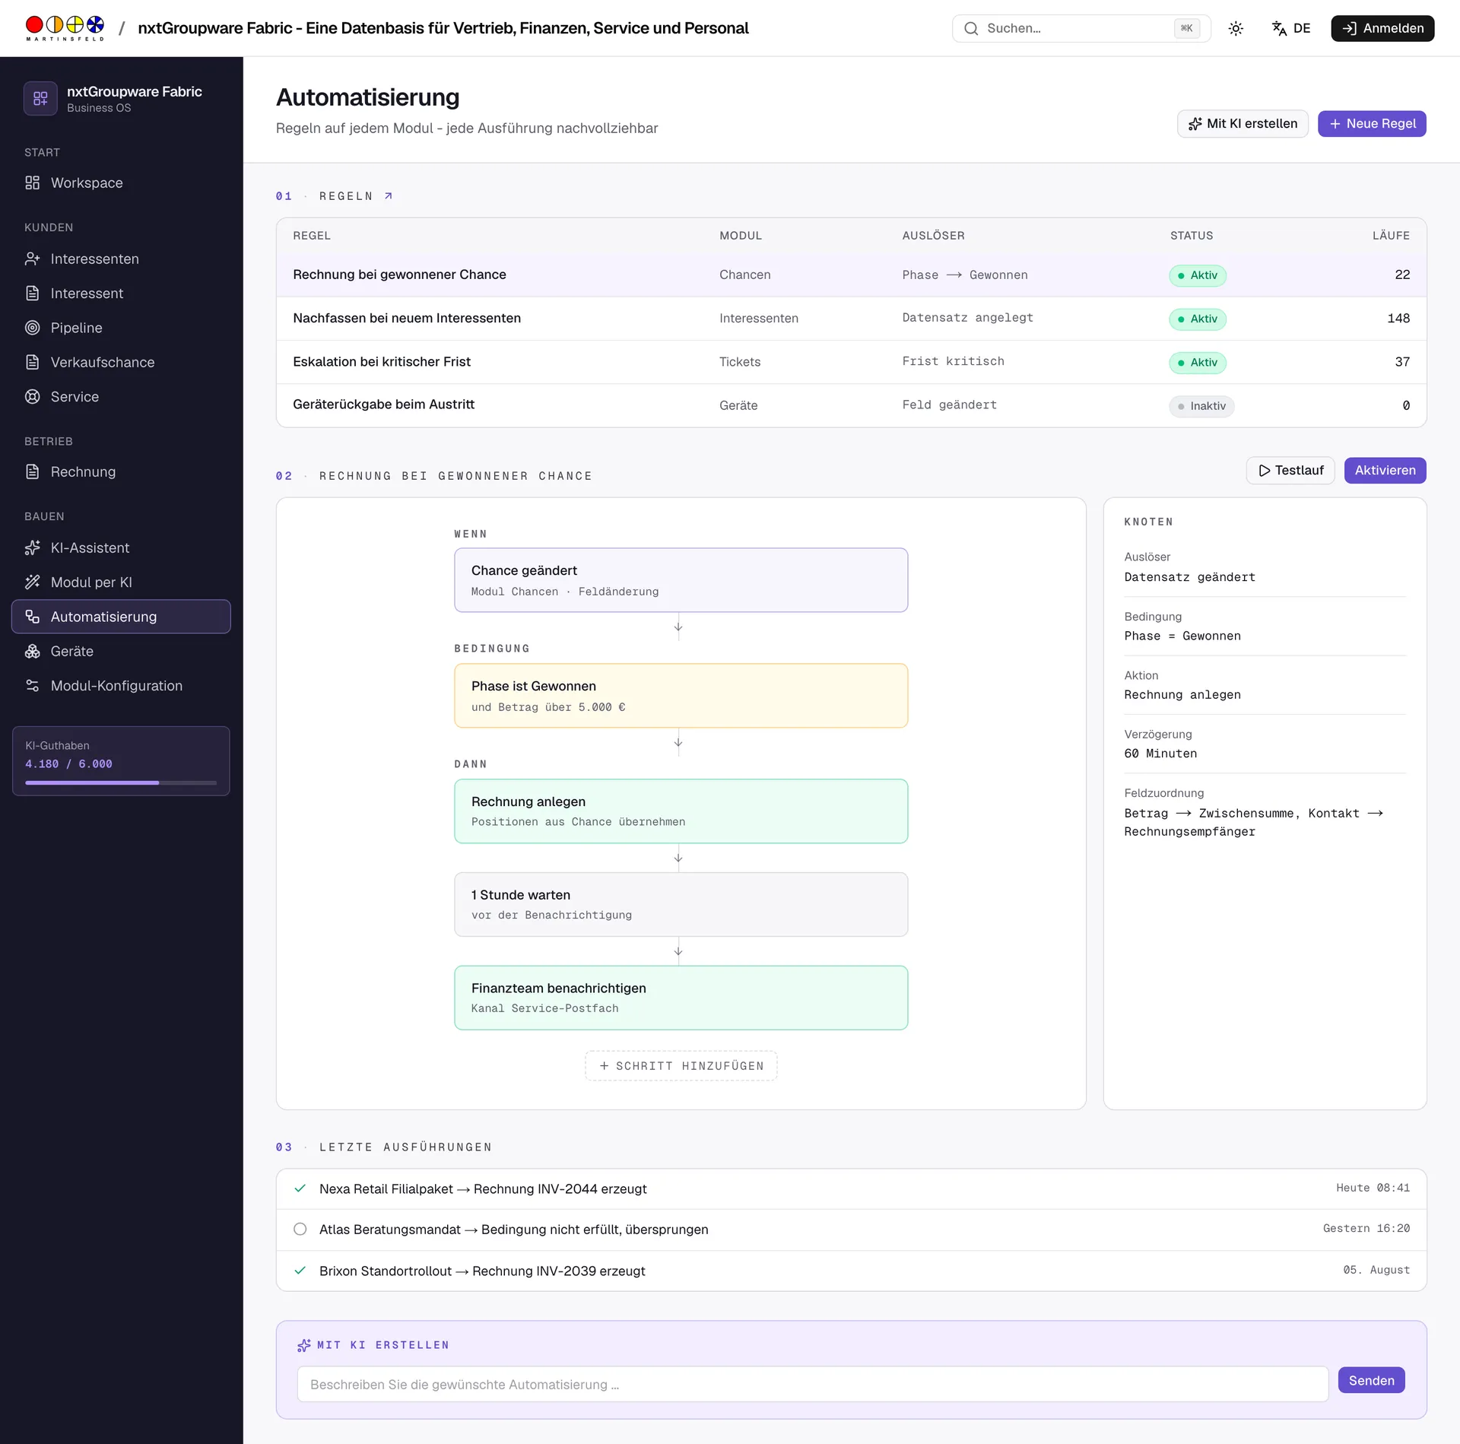Image resolution: width=1460 pixels, height=1444 pixels.
Task: Select the 1 Stunde warten node
Action: tap(681, 905)
